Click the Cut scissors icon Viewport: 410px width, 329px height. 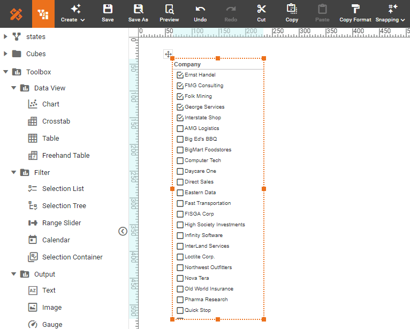tap(261, 9)
